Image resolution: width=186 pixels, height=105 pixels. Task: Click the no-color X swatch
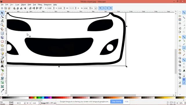(1, 98)
